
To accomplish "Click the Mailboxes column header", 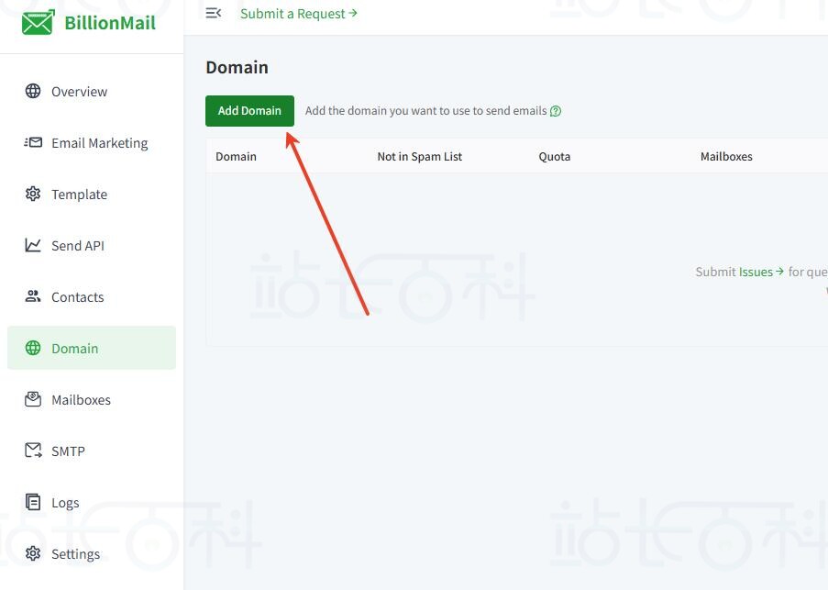I will pos(726,156).
